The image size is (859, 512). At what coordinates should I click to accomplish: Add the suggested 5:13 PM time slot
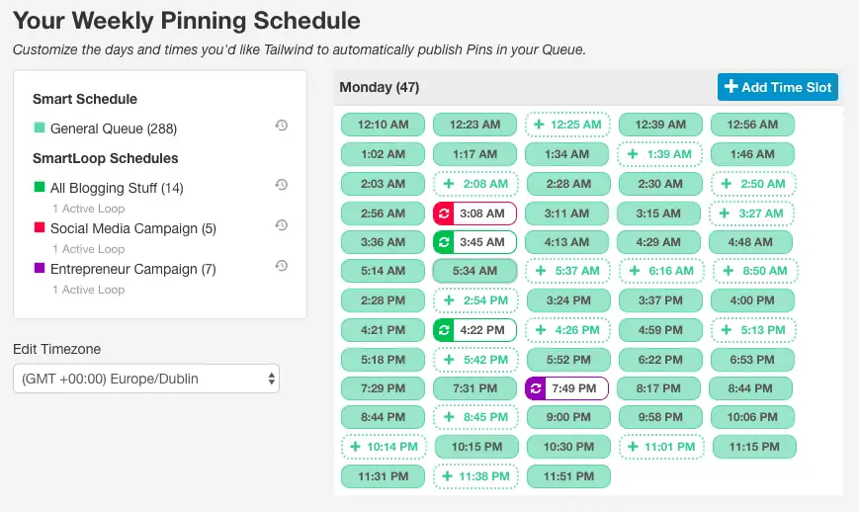coord(753,330)
